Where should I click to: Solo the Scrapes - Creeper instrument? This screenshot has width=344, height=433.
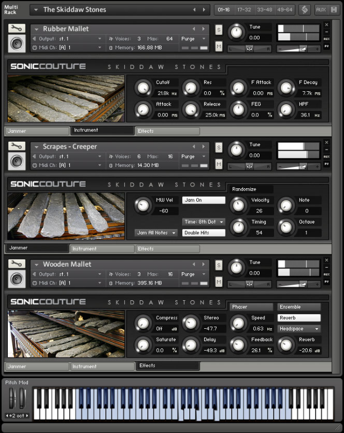[219, 147]
